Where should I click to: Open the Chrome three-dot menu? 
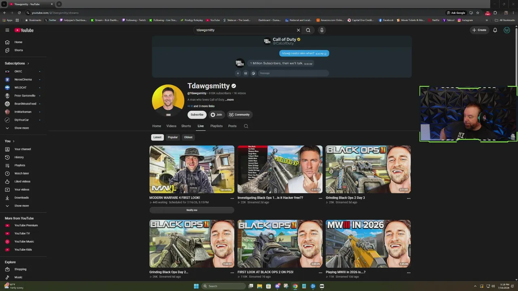[x=513, y=13]
